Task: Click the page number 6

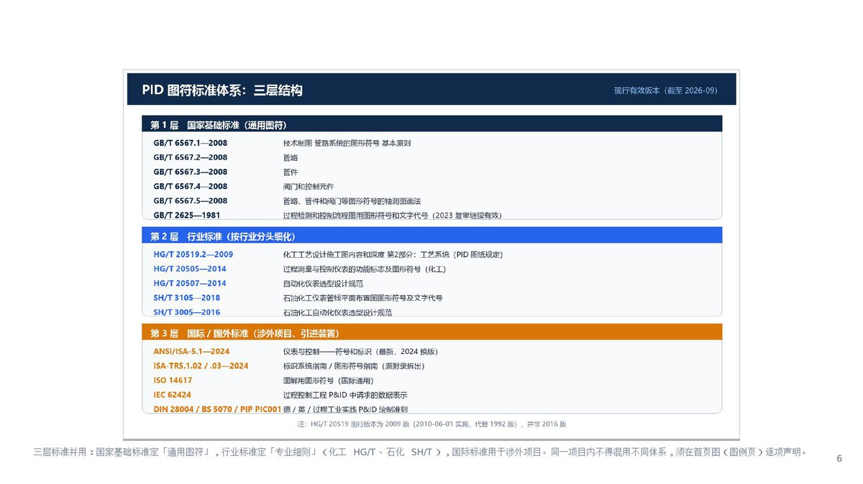Action: [x=839, y=458]
